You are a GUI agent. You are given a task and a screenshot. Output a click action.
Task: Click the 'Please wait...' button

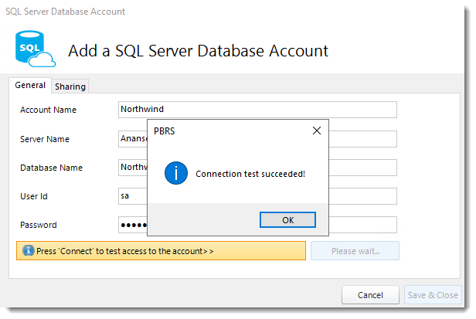coord(355,251)
